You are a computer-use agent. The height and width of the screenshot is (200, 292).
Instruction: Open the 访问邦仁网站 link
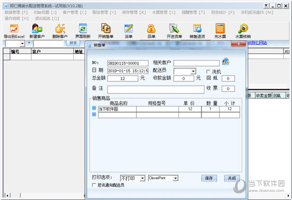pyautogui.click(x=257, y=43)
